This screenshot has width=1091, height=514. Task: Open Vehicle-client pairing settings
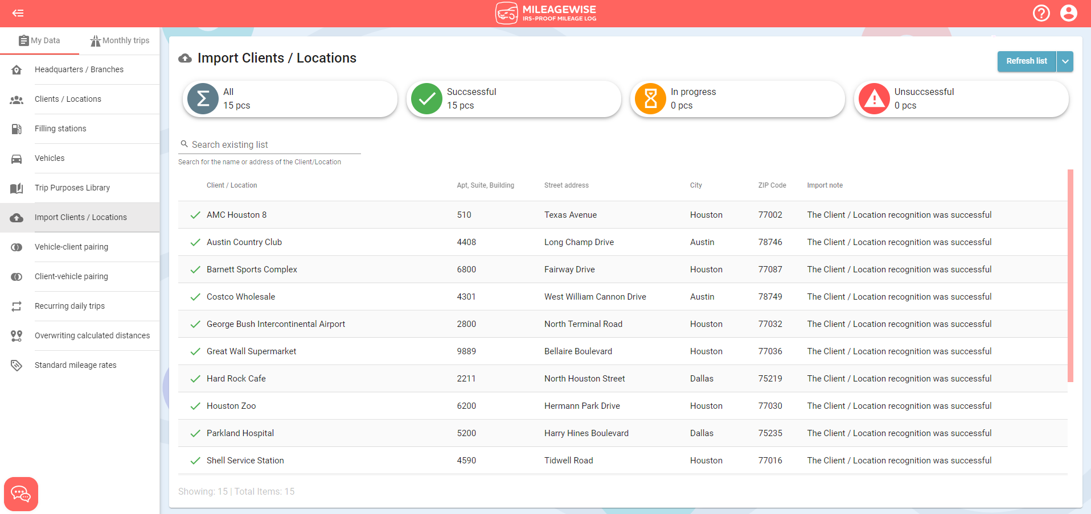click(71, 246)
